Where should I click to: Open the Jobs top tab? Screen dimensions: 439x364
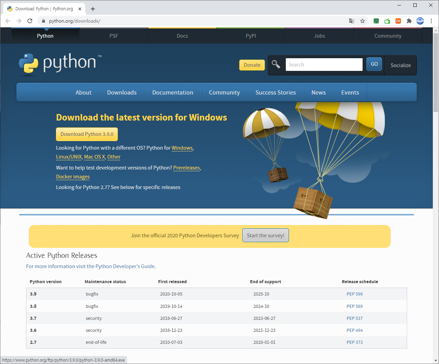pyautogui.click(x=319, y=36)
